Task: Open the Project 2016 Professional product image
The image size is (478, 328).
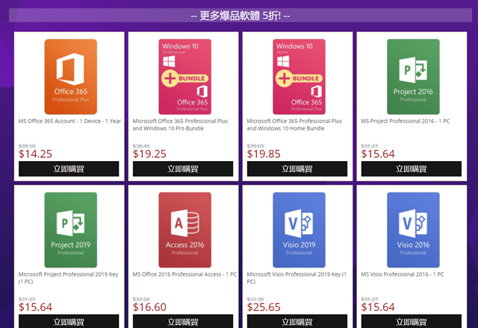Action: [x=413, y=77]
